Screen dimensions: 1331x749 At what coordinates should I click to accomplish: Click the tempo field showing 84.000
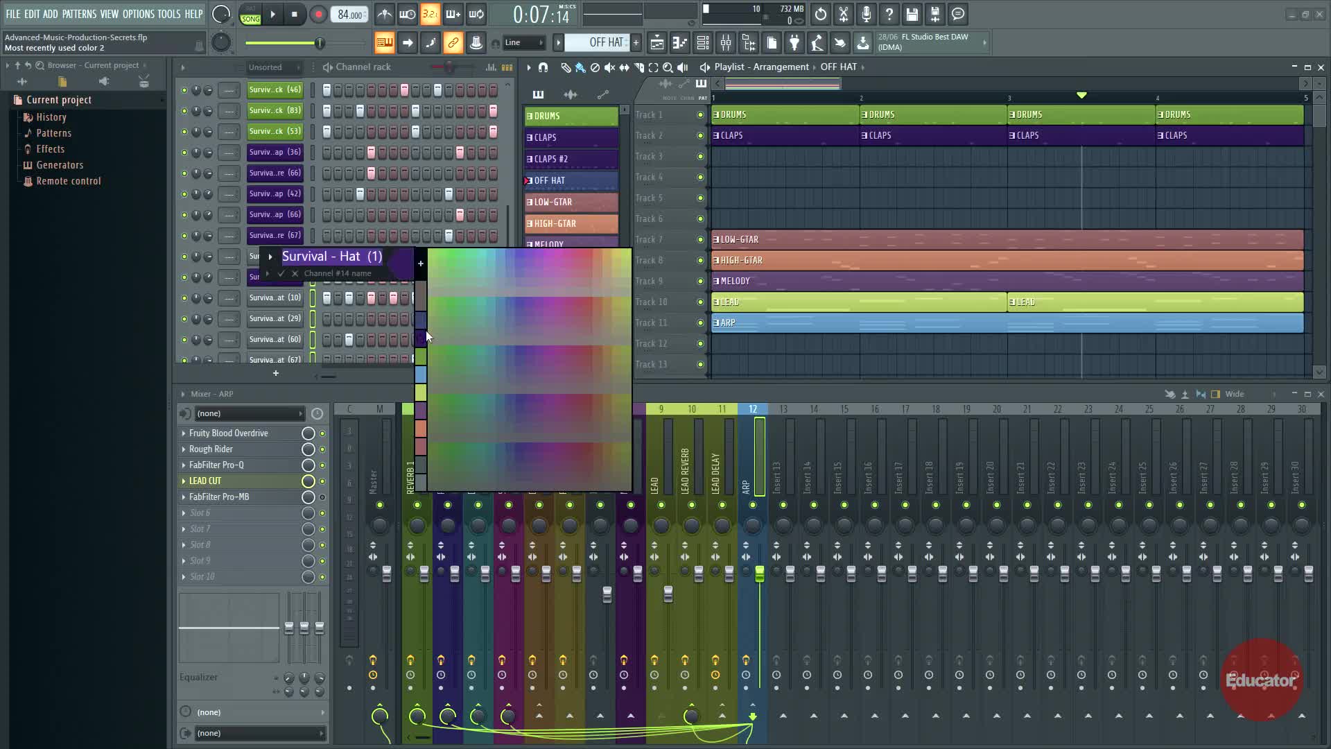pos(349,15)
